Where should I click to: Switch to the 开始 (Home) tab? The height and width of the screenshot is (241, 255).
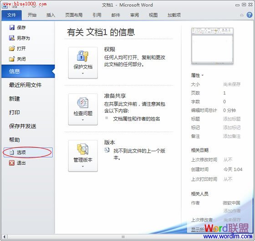pos(32,15)
